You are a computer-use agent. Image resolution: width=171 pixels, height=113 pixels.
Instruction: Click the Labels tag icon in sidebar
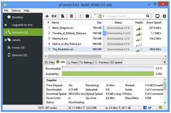click(9, 40)
